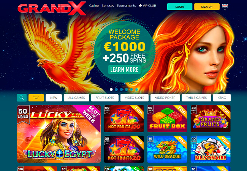Viewport: 247px width, 171px height.
Task: Play Lucky Egypt slot of the week
Action: [59, 134]
